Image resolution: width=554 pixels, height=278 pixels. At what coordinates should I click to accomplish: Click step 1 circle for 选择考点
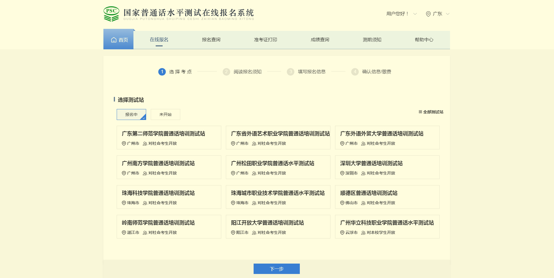(x=162, y=72)
